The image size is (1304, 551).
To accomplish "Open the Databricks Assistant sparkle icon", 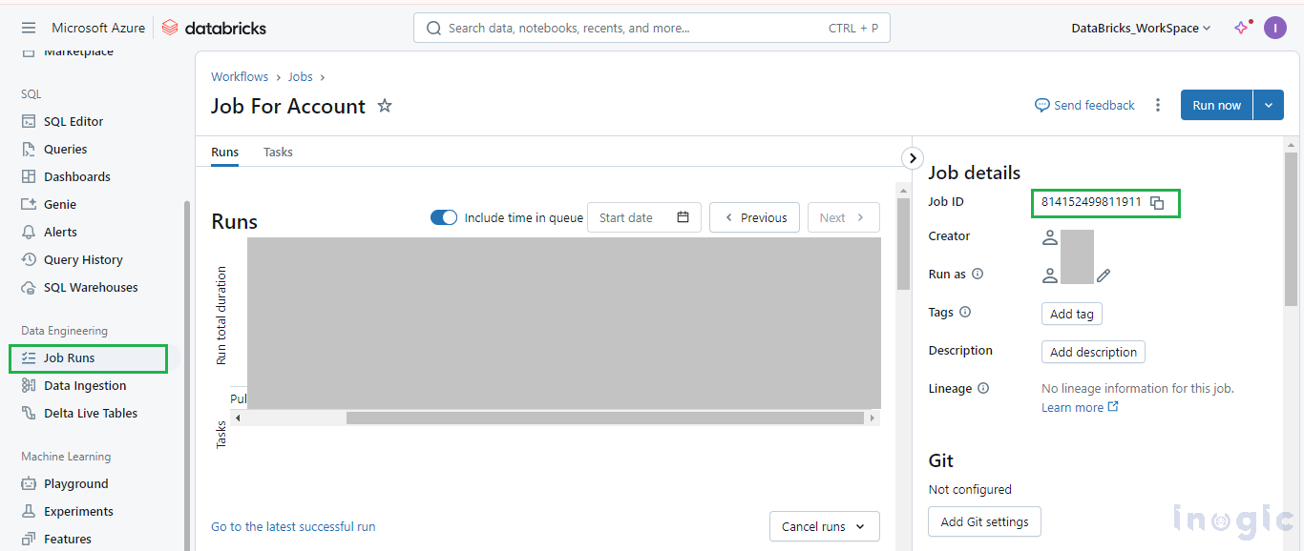I will [1241, 28].
